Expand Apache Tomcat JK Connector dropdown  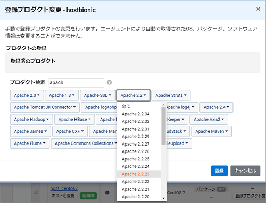click(x=45, y=107)
